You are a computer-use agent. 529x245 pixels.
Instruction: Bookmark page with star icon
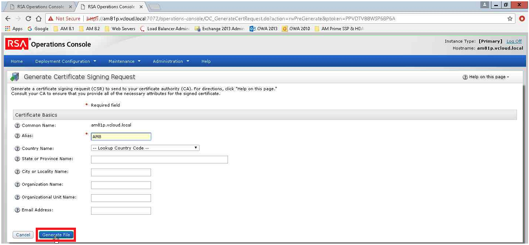(x=510, y=19)
